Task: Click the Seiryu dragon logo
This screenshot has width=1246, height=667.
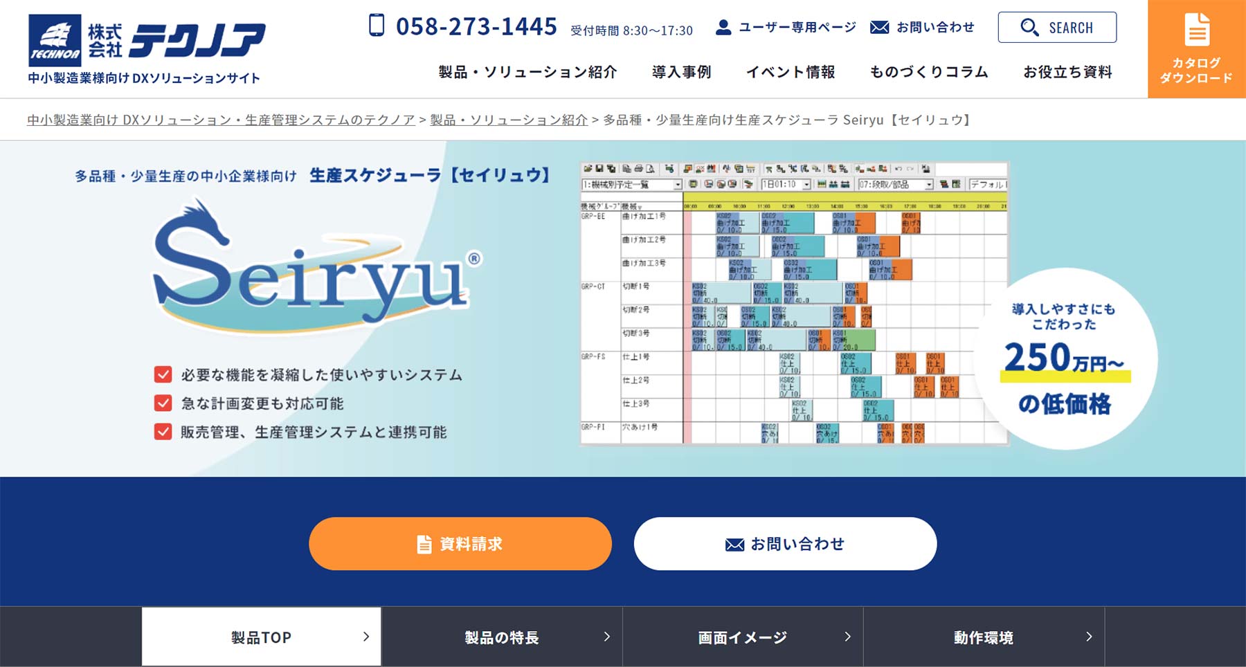Action: click(317, 265)
